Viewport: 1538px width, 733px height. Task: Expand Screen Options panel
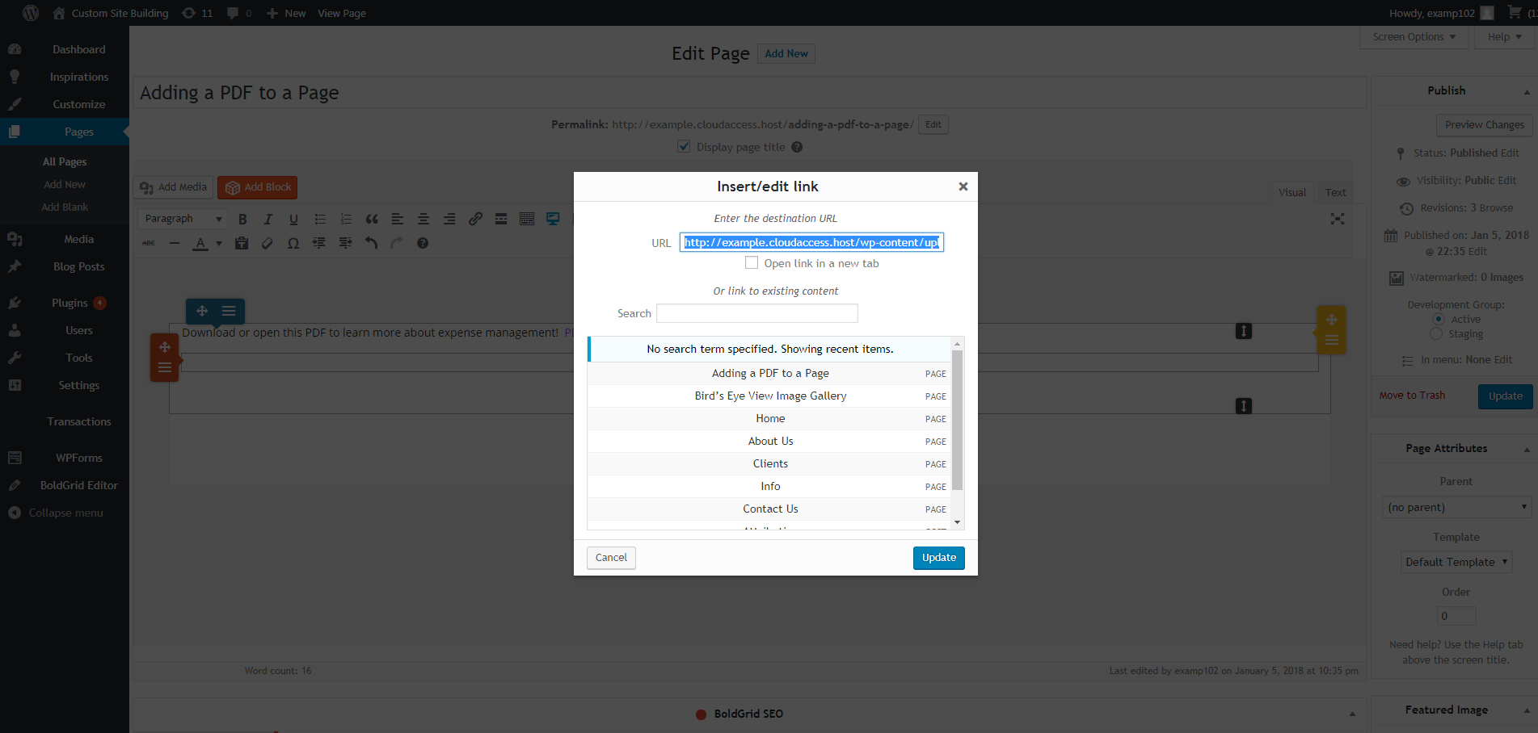(1414, 37)
